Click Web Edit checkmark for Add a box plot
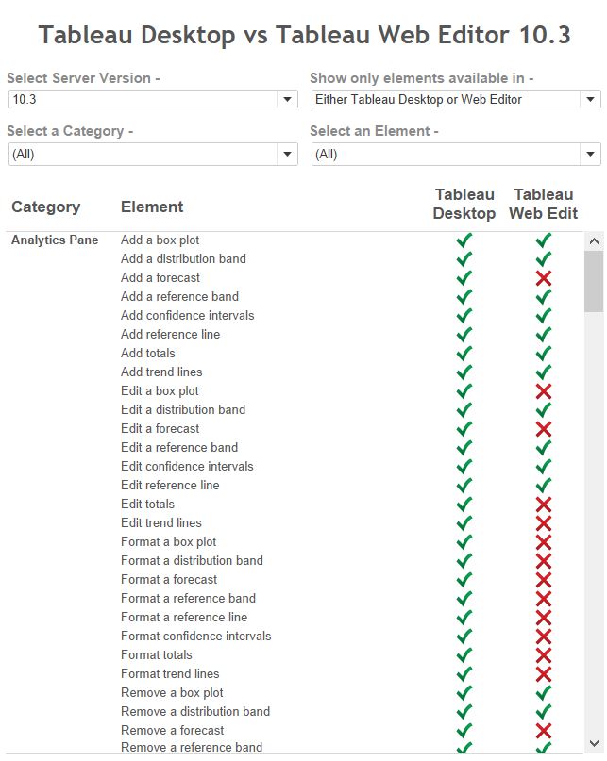The image size is (607, 761). coord(544,240)
